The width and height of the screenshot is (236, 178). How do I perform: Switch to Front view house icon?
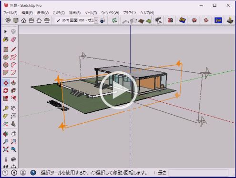pyautogui.click(x=23, y=20)
